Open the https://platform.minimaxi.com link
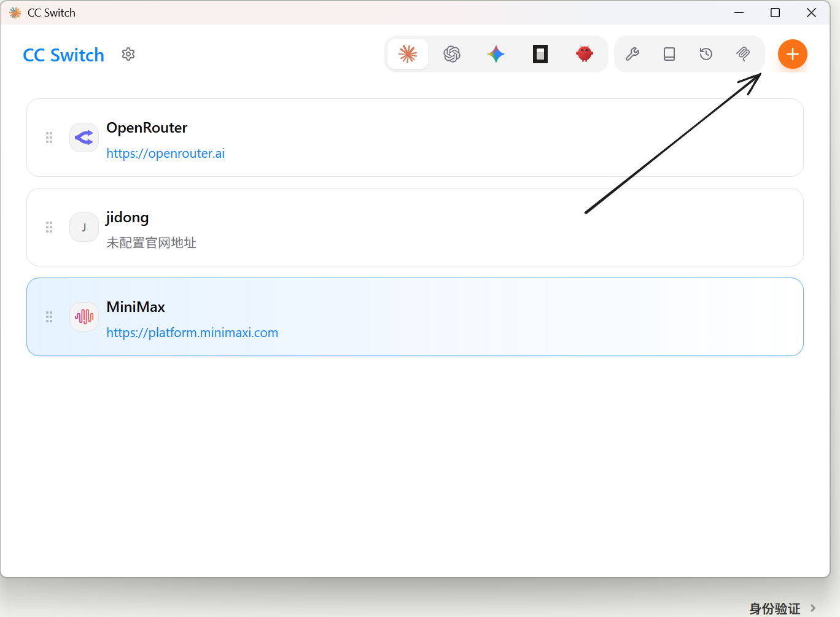The height and width of the screenshot is (617, 840). coord(192,333)
